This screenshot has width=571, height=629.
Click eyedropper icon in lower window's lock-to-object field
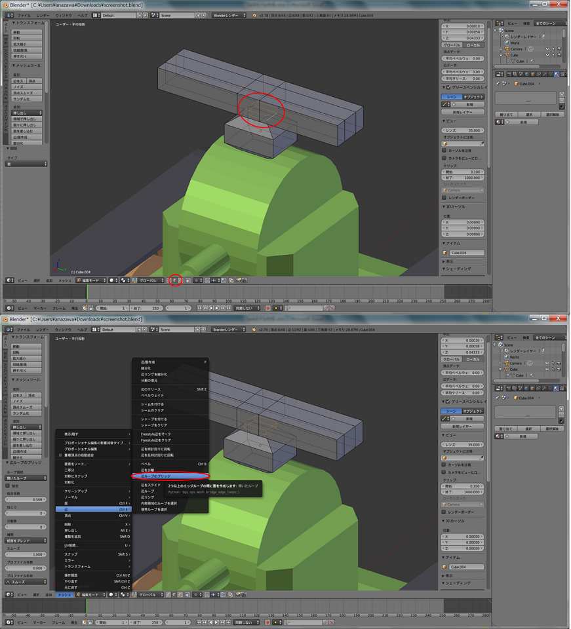[x=482, y=457]
